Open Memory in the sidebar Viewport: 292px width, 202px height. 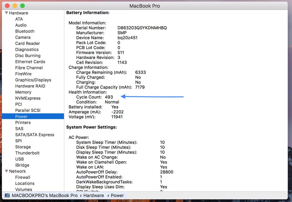(23, 92)
